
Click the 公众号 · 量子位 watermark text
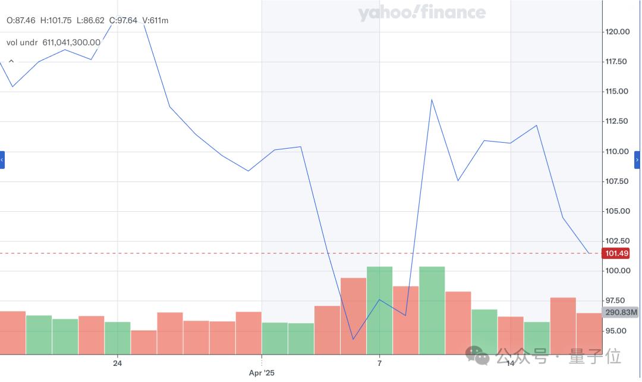coord(559,356)
